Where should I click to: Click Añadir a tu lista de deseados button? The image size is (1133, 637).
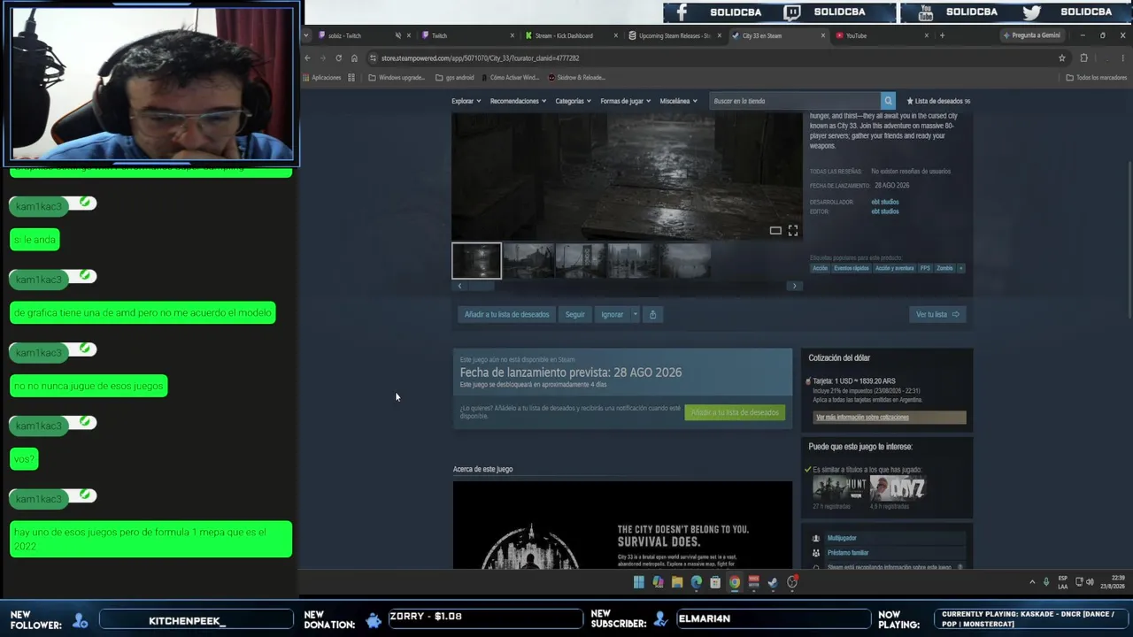tap(506, 314)
